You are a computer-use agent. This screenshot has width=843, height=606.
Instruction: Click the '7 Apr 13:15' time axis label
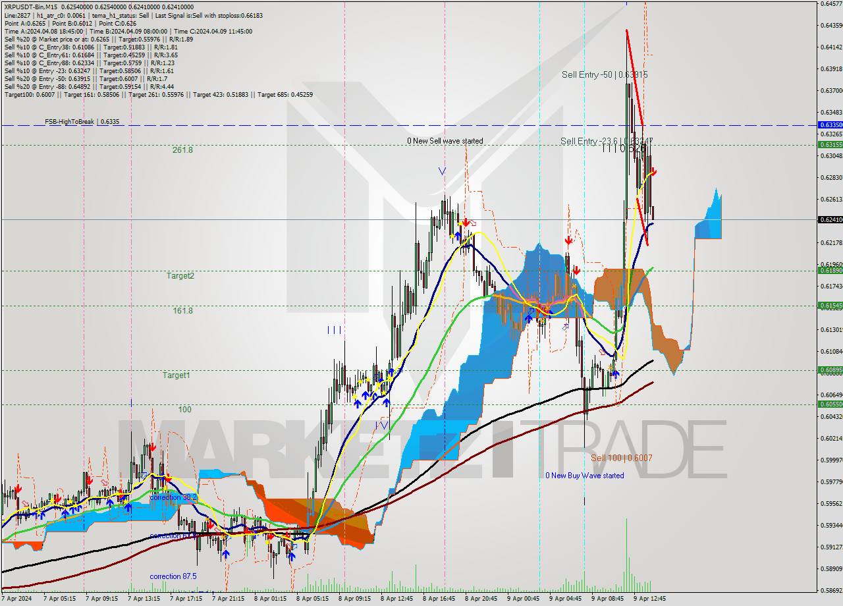click(x=144, y=599)
